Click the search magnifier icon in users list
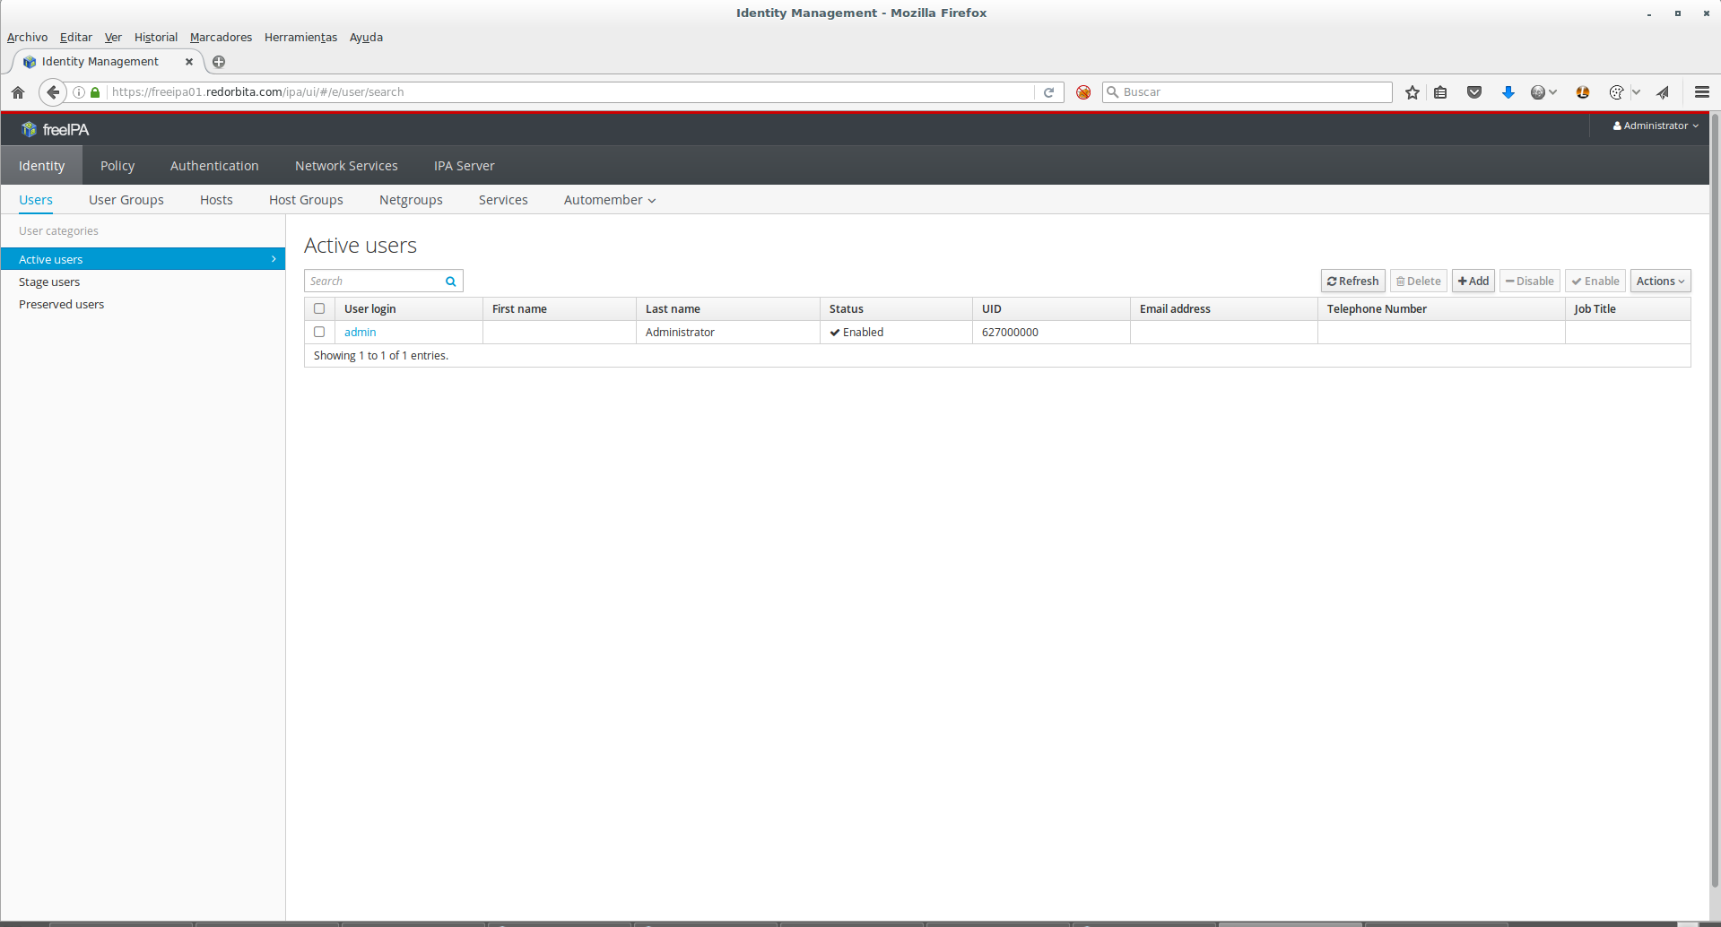 tap(451, 282)
